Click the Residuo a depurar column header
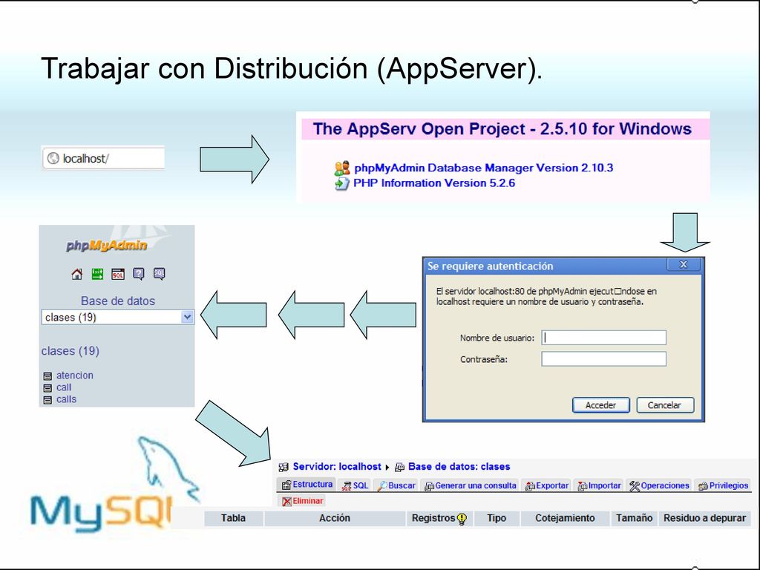The image size is (760, 570). (x=705, y=518)
